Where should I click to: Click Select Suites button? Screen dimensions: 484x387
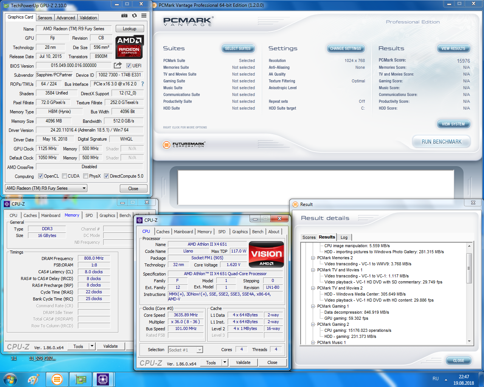(238, 48)
